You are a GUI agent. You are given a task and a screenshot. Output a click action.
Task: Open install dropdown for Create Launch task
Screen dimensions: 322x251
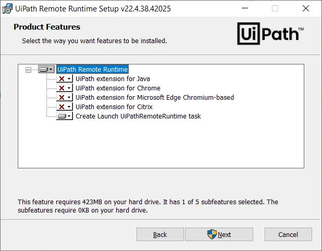coord(65,116)
